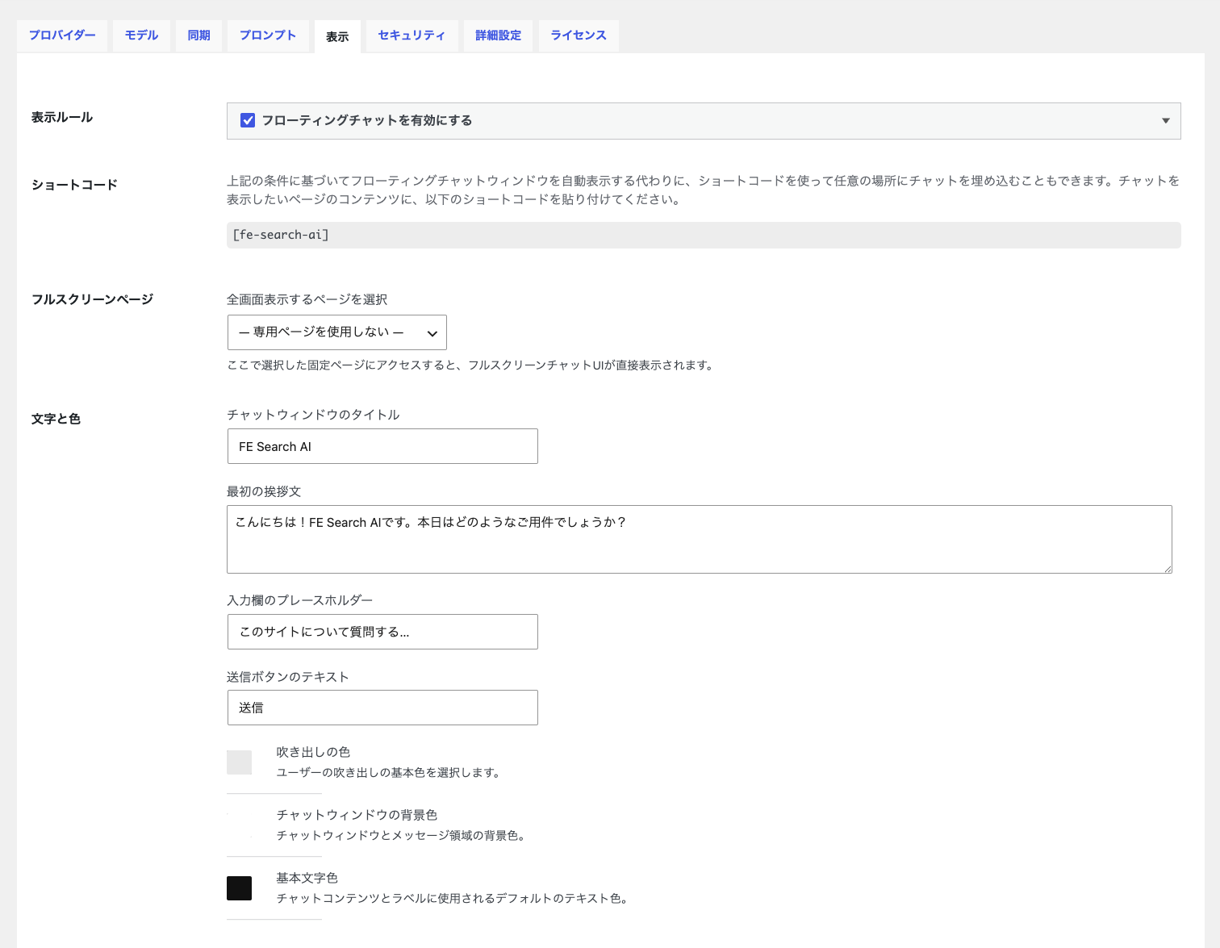Image resolution: width=1220 pixels, height=948 pixels.
Task: Open the プロバイダー tab
Action: [62, 35]
